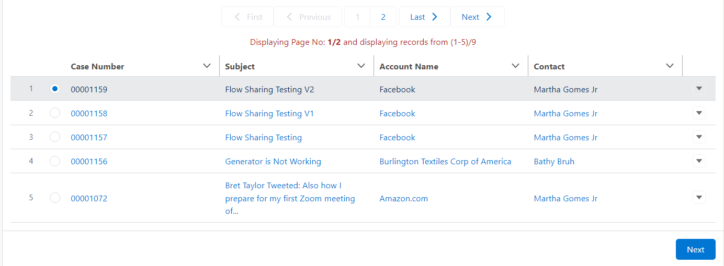Expand the Subject column header menu
The image size is (724, 266).
tap(361, 66)
